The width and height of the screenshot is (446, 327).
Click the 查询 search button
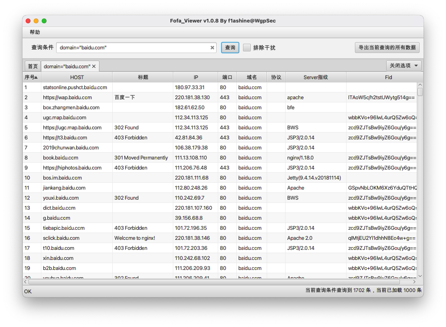230,47
